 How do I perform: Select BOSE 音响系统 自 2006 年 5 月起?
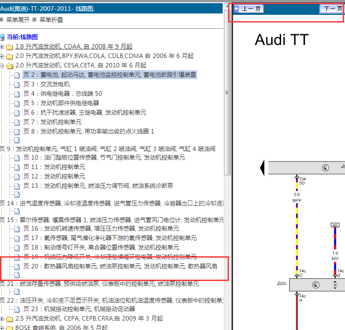[x=61, y=327]
